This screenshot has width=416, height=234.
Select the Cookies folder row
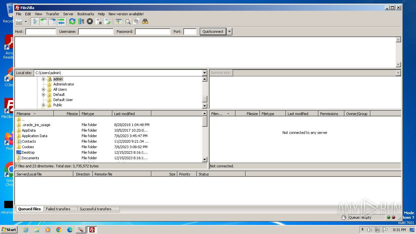tap(109, 147)
